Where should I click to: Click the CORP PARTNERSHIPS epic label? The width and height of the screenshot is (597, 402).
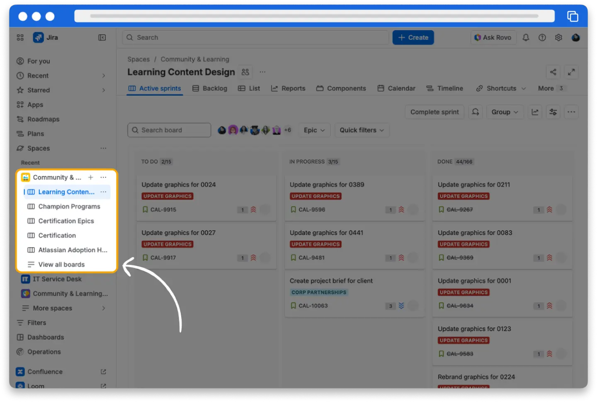click(318, 292)
